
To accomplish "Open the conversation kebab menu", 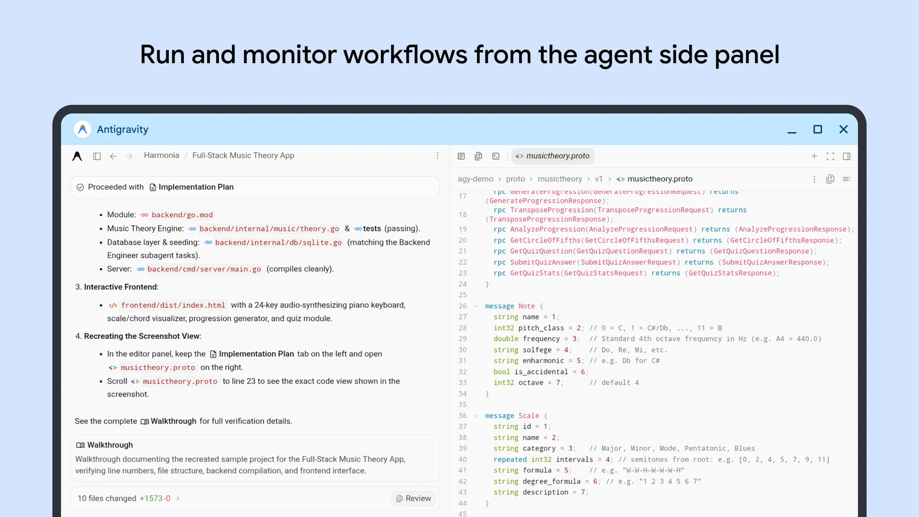I will 438,156.
